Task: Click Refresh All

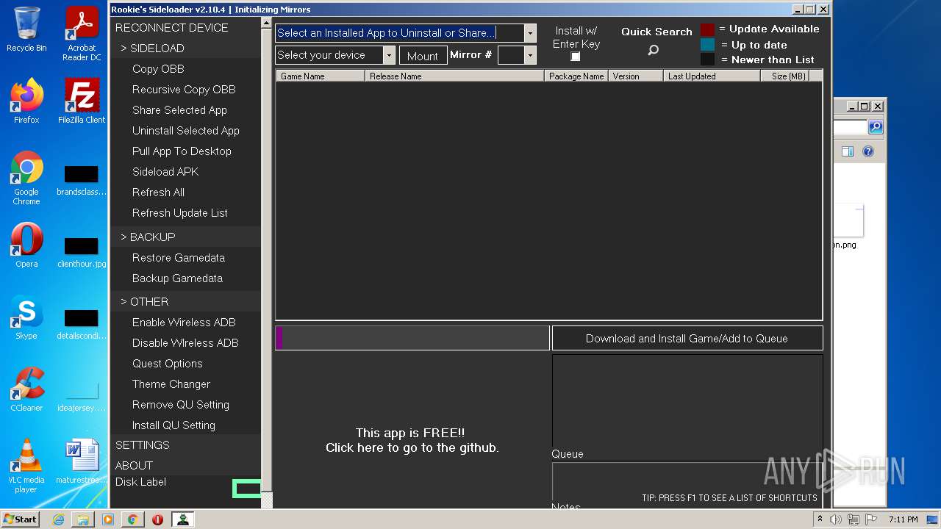Action: click(158, 192)
